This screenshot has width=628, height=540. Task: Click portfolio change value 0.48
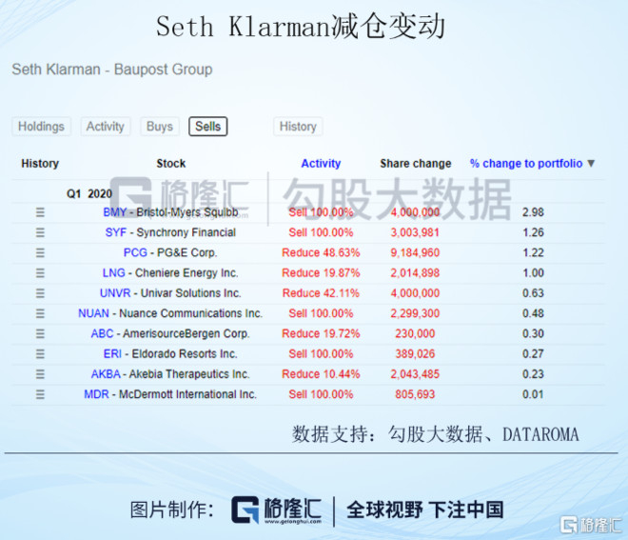pyautogui.click(x=533, y=313)
